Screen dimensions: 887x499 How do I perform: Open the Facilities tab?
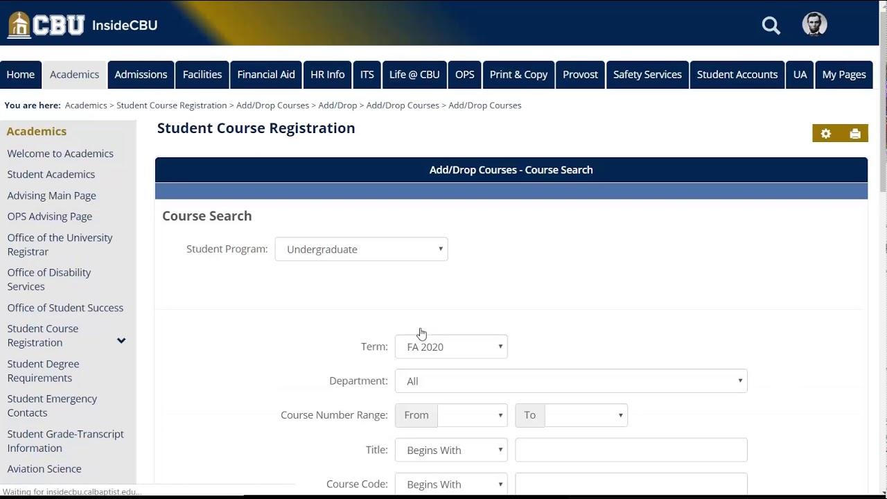click(x=202, y=75)
